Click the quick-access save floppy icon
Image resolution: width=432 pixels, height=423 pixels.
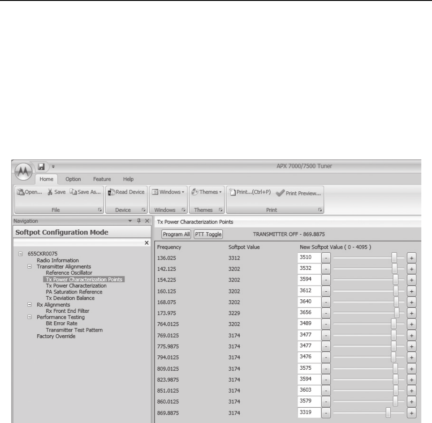[41, 167]
